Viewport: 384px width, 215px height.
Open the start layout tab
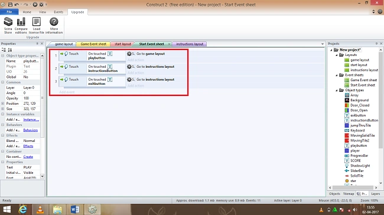[x=122, y=44]
